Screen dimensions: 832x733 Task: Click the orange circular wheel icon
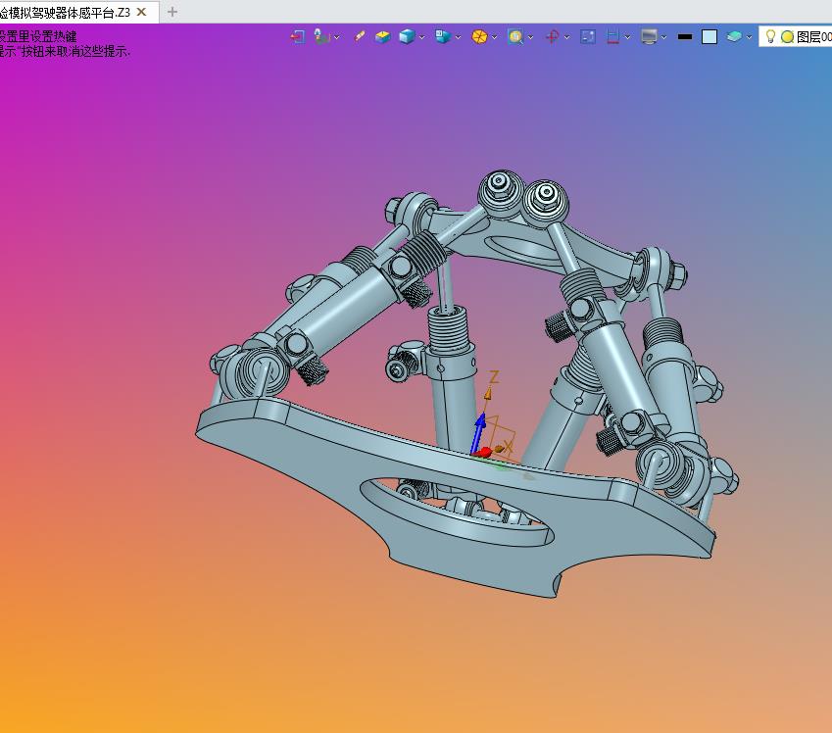pos(479,36)
